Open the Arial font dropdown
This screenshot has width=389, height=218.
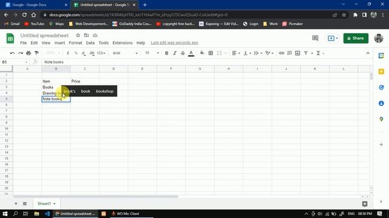pyautogui.click(x=125, y=53)
